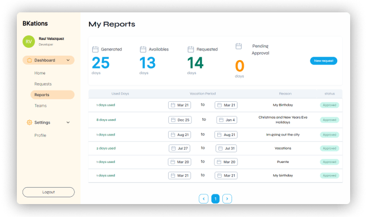Go to previous page arrow
This screenshot has width=367, height=217.
tap(204, 199)
